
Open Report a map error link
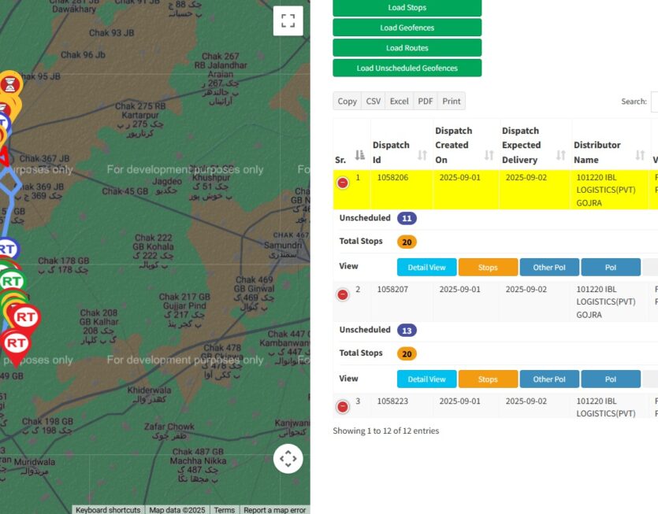click(275, 510)
